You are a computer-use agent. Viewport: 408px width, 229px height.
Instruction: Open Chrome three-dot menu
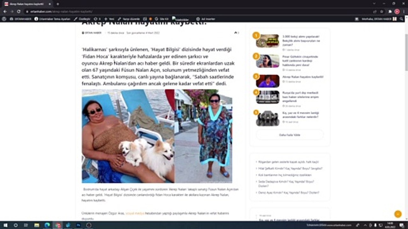pyautogui.click(x=404, y=11)
